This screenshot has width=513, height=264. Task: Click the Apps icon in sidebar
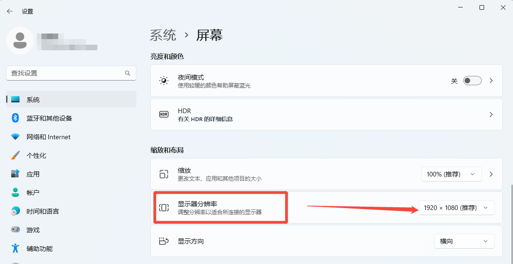coord(15,174)
